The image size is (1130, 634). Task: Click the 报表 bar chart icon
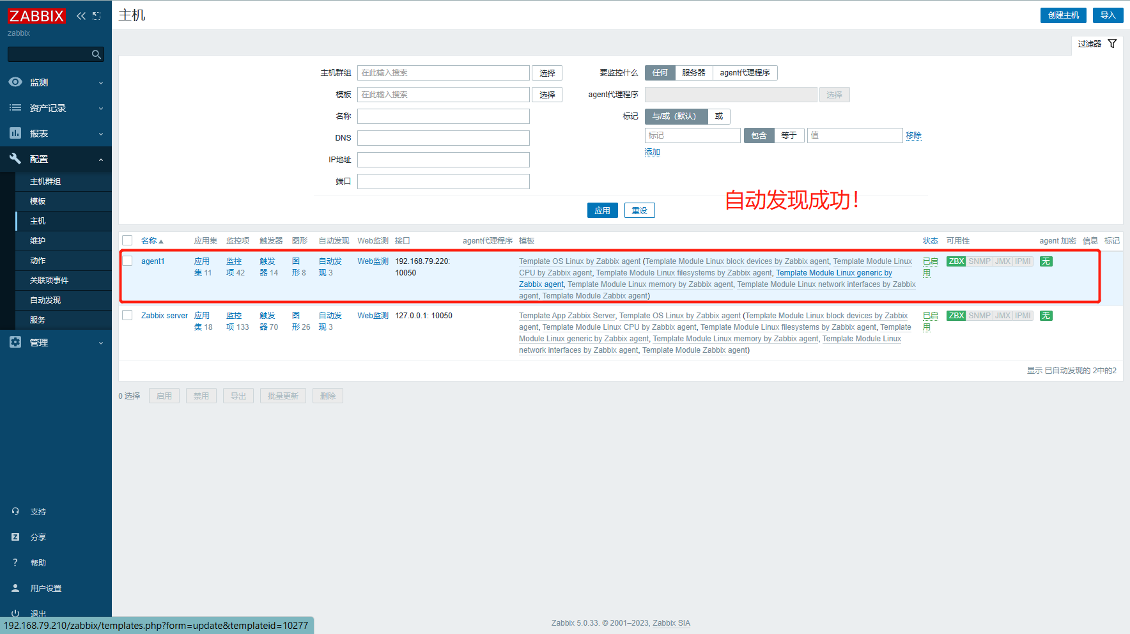[x=15, y=133]
